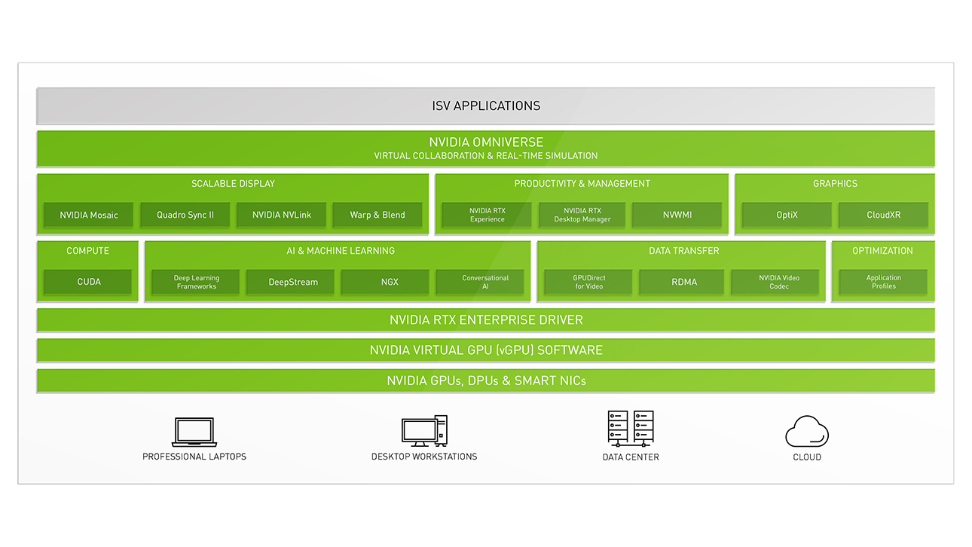Click the Data Transfer heading
The image size is (972, 547).
(x=683, y=251)
